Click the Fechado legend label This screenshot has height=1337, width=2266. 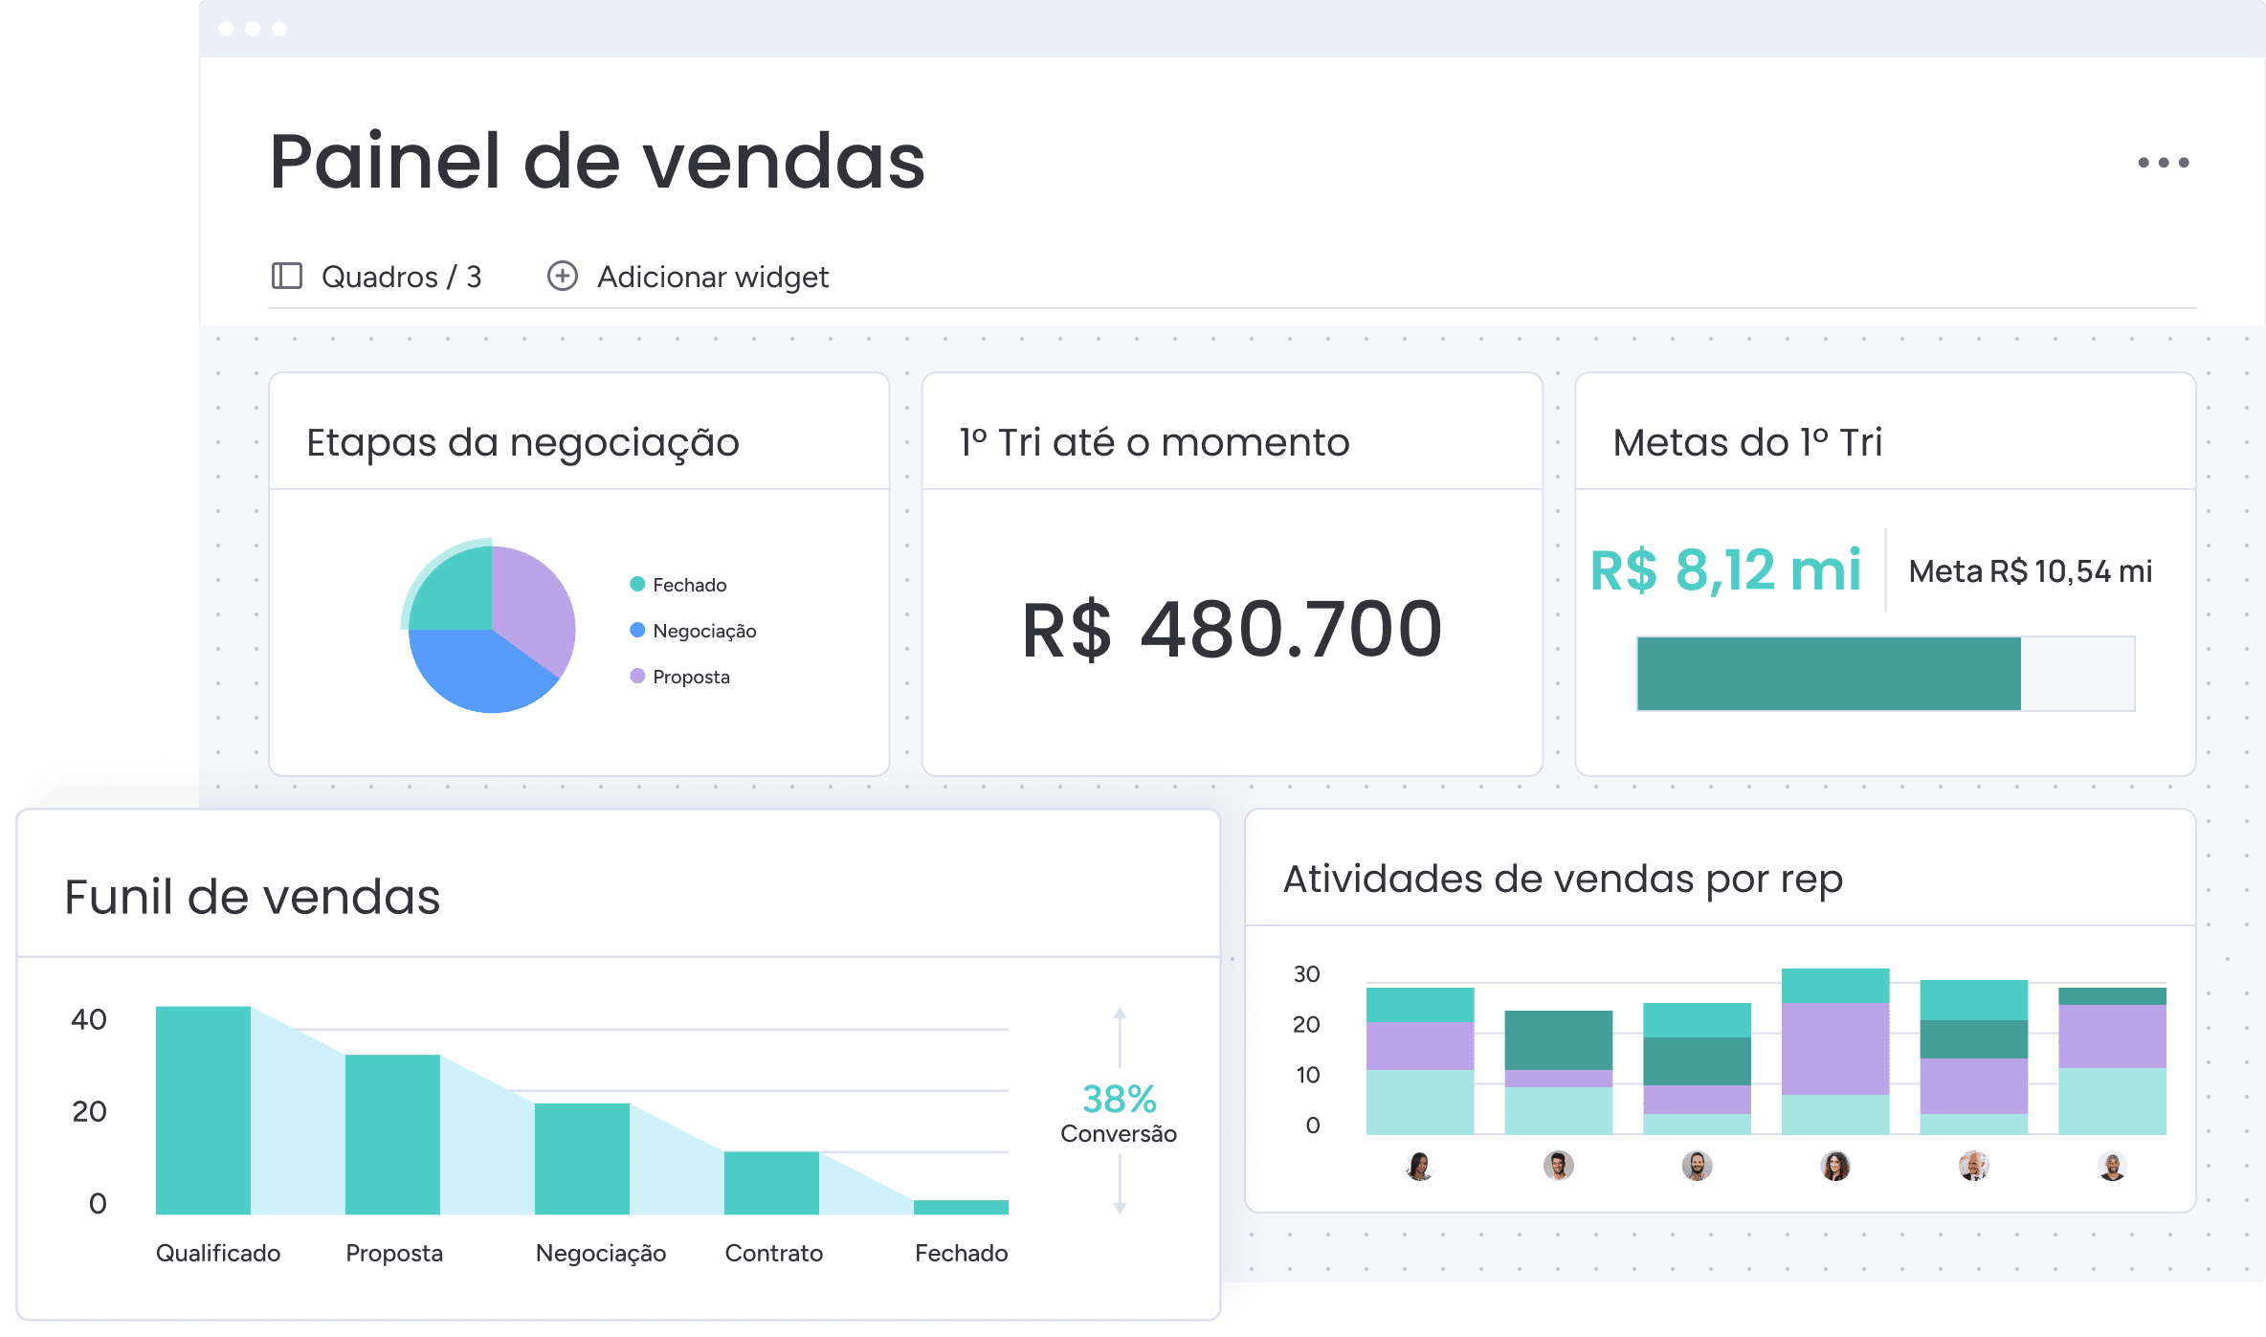(689, 585)
